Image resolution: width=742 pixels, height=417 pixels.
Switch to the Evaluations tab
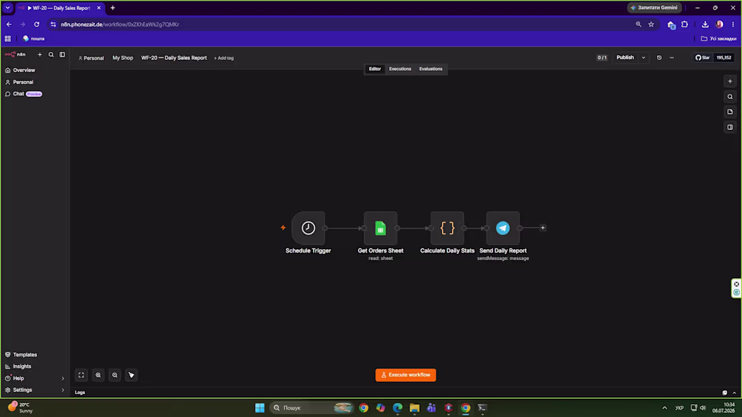[x=430, y=69]
